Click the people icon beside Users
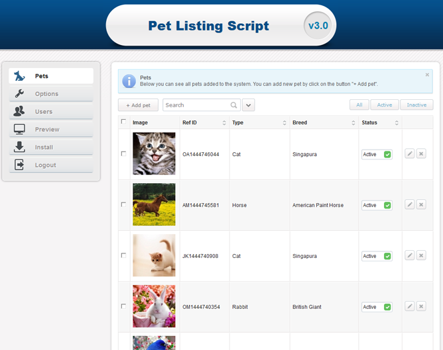The height and width of the screenshot is (350, 443). [x=19, y=111]
